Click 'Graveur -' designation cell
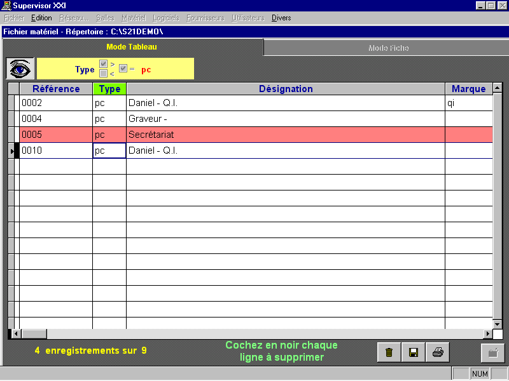This screenshot has width=509, height=381. [286, 119]
